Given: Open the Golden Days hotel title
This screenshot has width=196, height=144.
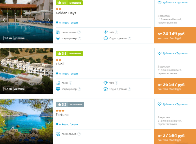Looking at the screenshot, I should (x=66, y=13).
